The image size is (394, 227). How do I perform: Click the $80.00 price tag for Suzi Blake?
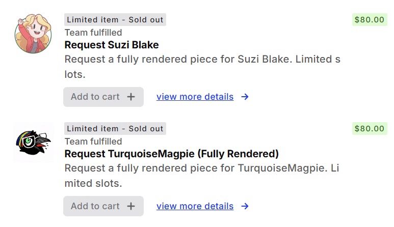pyautogui.click(x=370, y=20)
